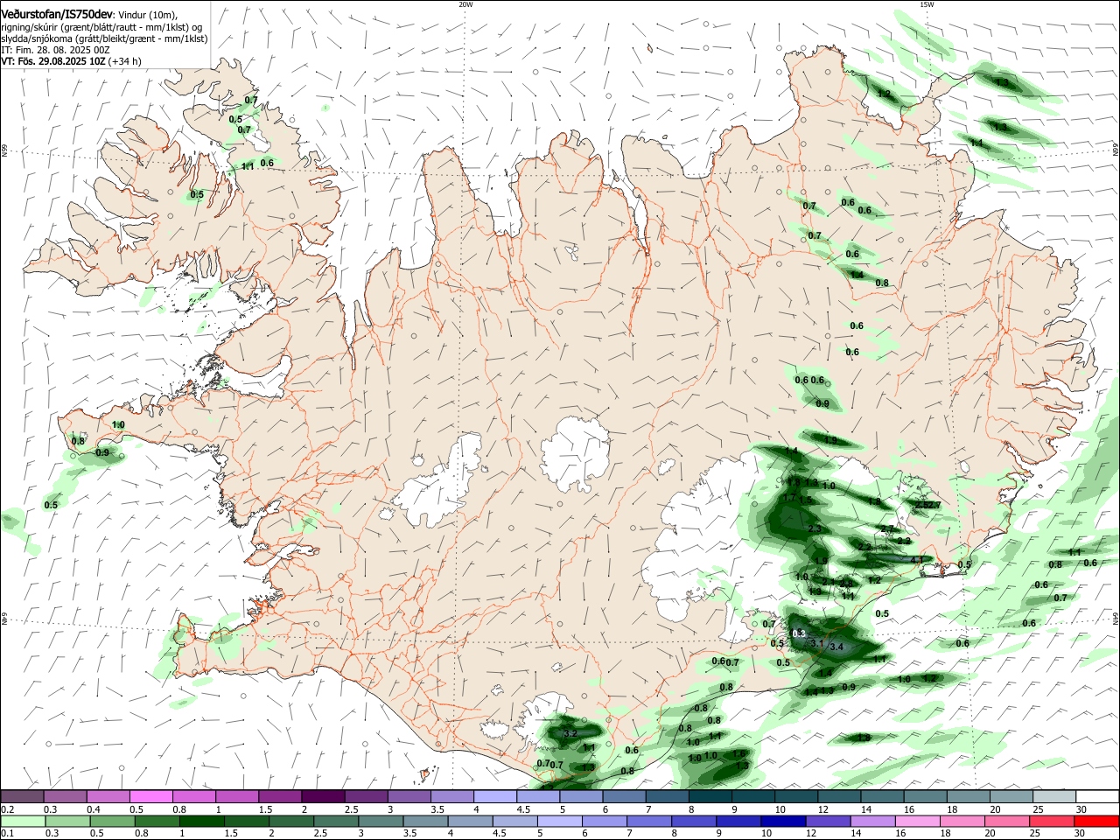
Task: Click the 15W longitude label
Action: (x=927, y=3)
